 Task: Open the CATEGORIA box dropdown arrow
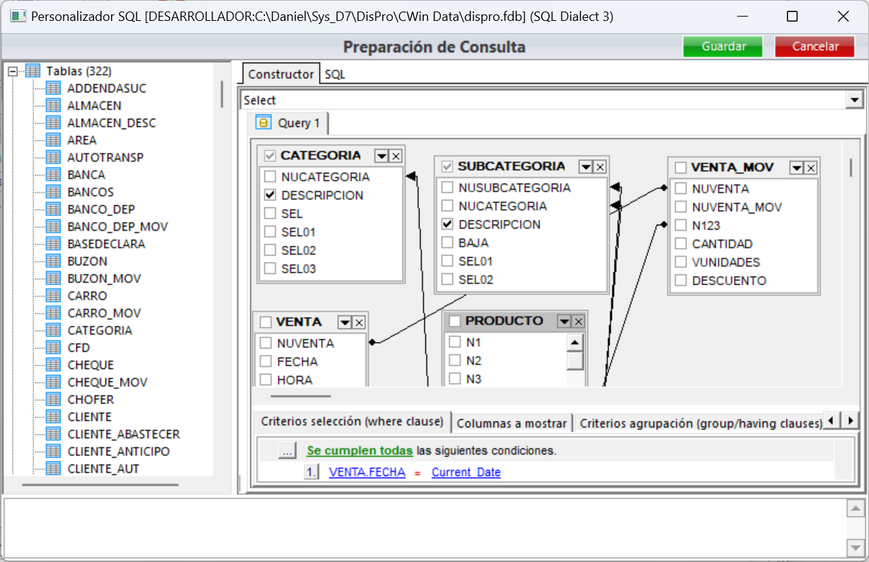point(381,155)
